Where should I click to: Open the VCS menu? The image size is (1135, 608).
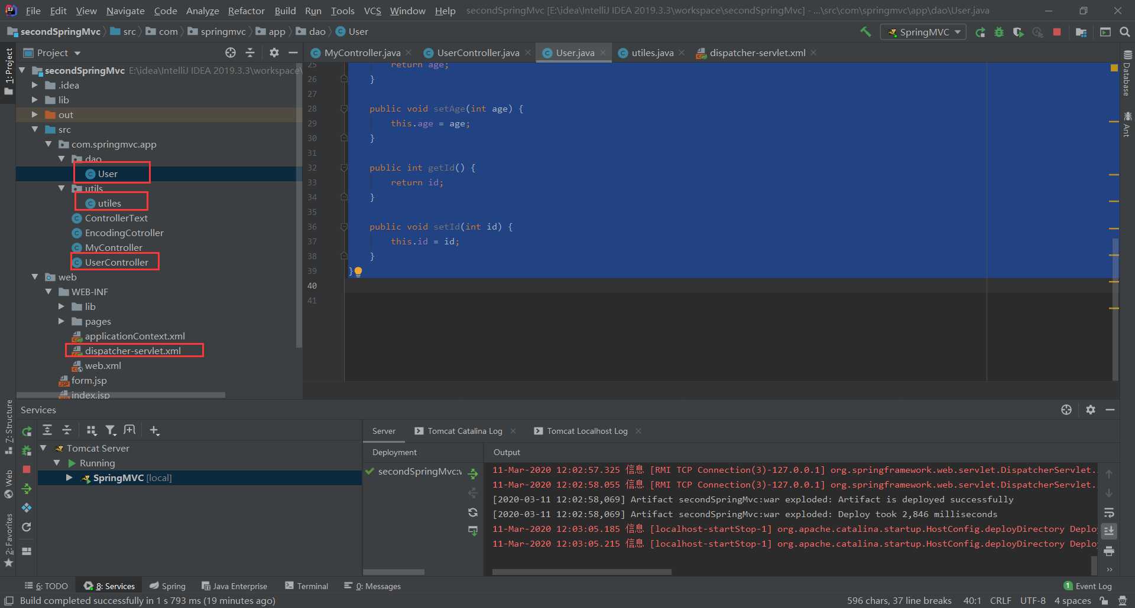(x=372, y=11)
